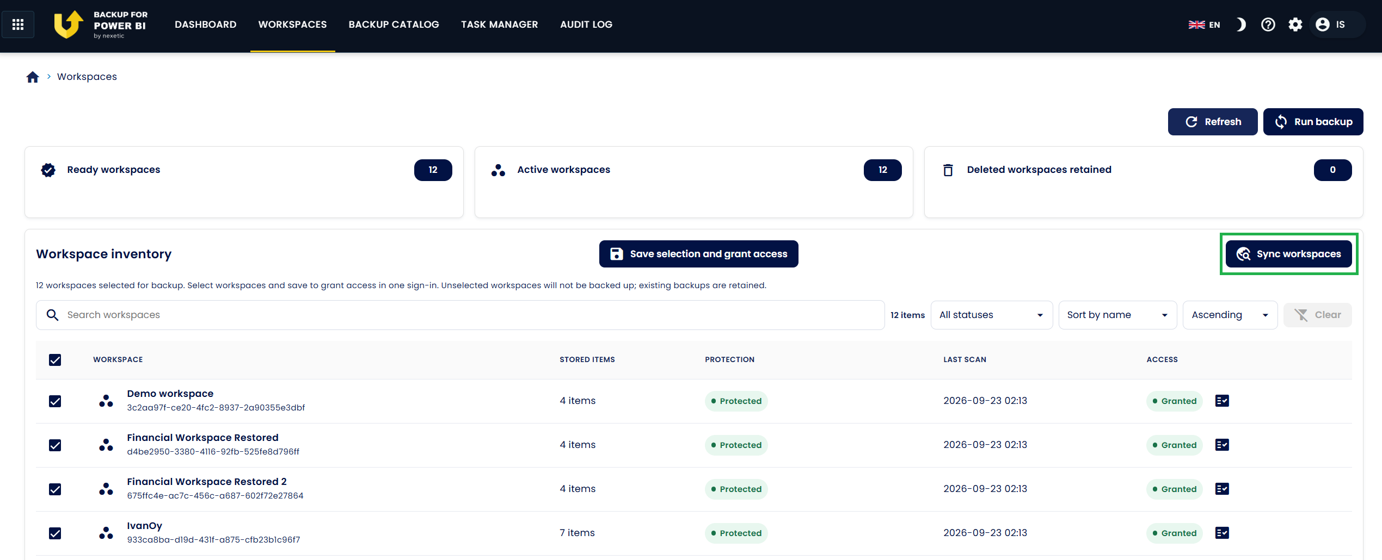Open the EN language selector

coord(1204,24)
